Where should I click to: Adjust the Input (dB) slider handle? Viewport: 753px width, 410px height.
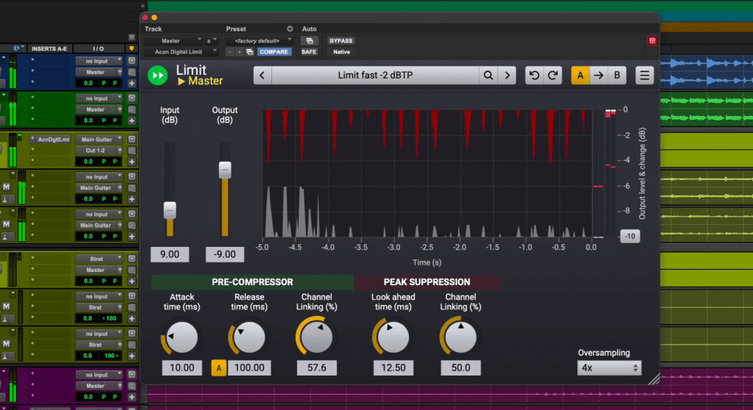(170, 210)
